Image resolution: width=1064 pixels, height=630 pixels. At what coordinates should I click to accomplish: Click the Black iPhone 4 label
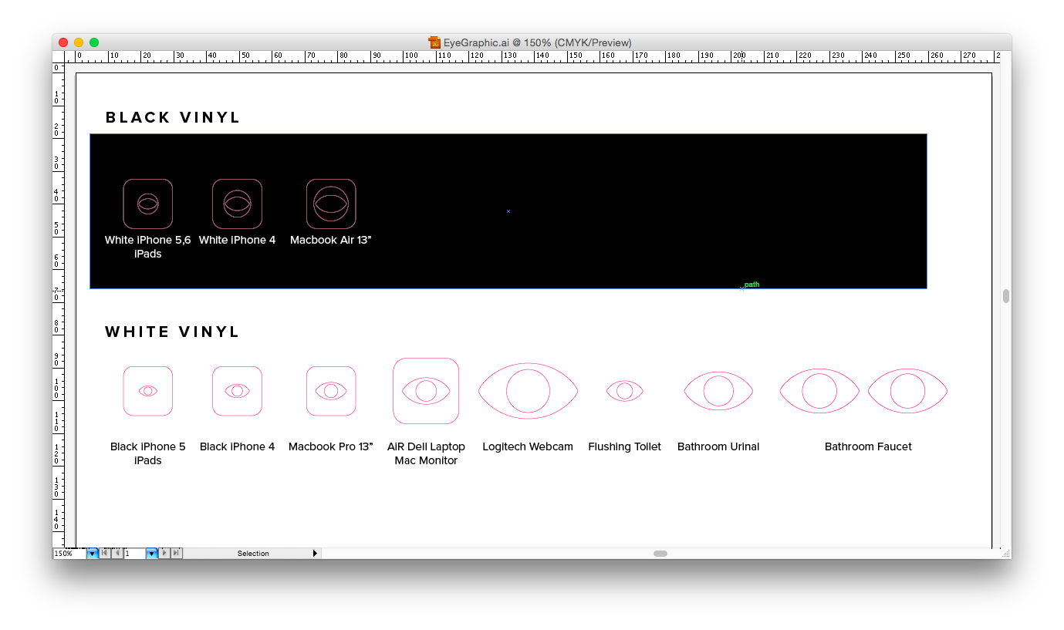(x=237, y=446)
